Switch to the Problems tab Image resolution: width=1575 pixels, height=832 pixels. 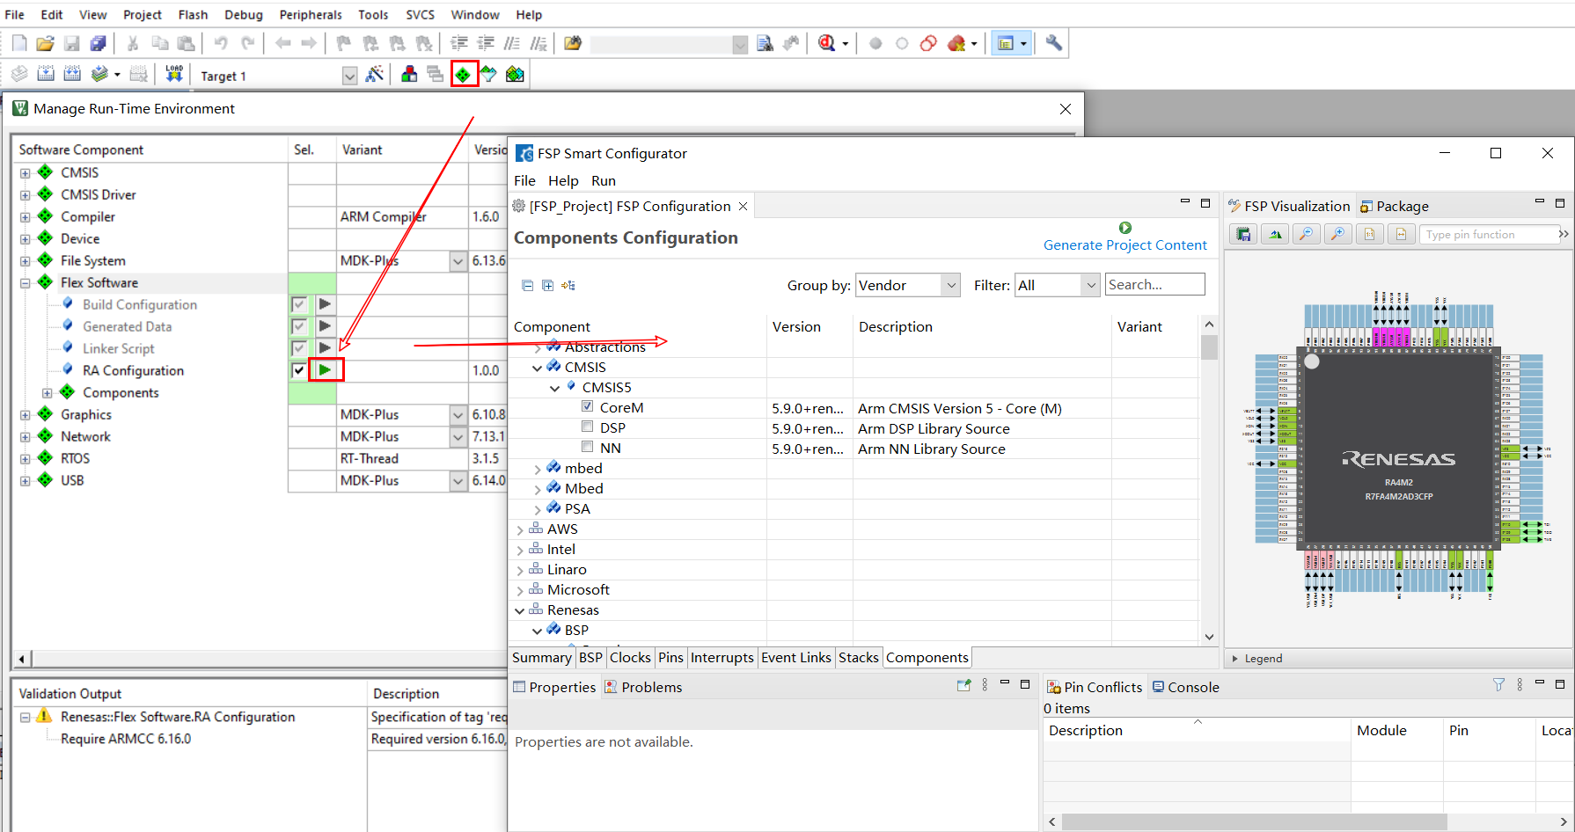(643, 688)
